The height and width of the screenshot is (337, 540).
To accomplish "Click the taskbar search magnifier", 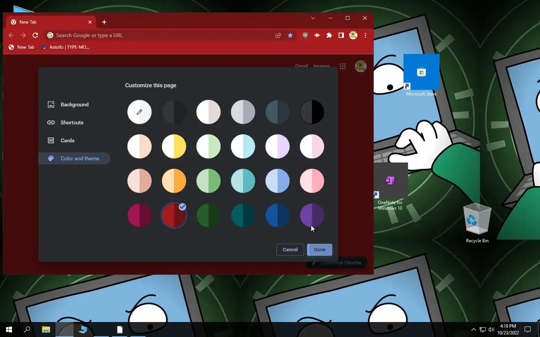I will tap(27, 330).
